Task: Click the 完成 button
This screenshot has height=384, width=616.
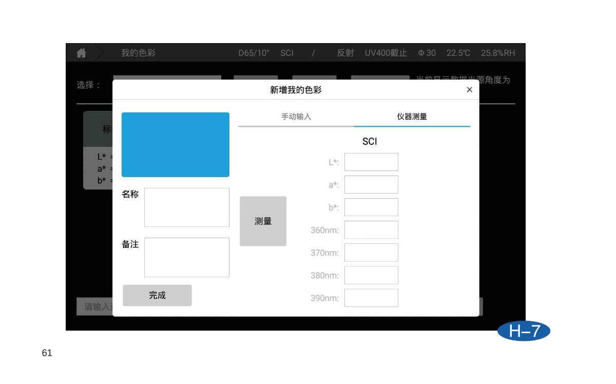Action: [x=157, y=295]
